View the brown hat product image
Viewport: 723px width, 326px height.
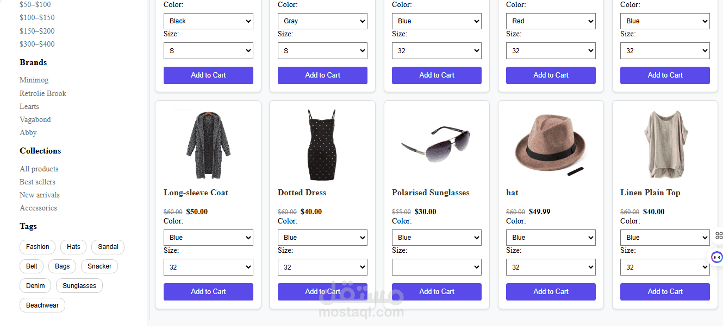click(x=550, y=145)
